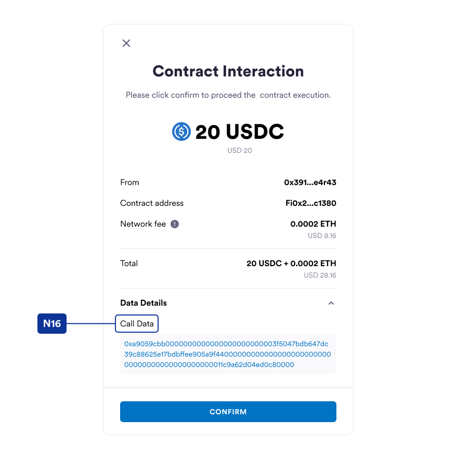Click the From address 0x391...e4r43
This screenshot has height=459, width=456.
click(x=310, y=182)
